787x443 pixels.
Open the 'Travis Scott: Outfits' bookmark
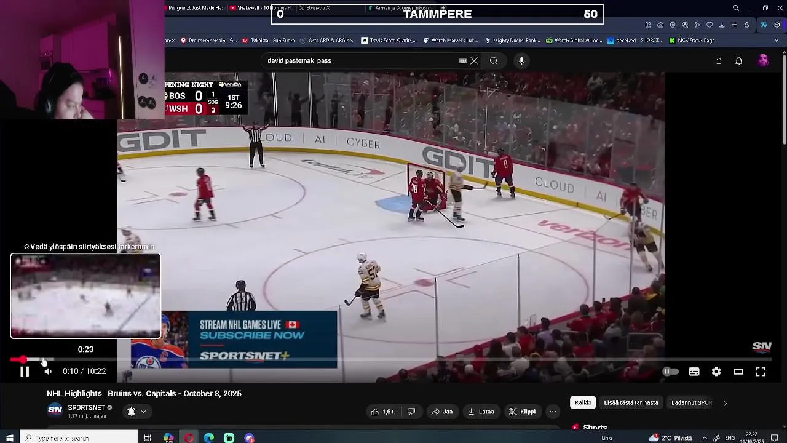click(x=389, y=41)
